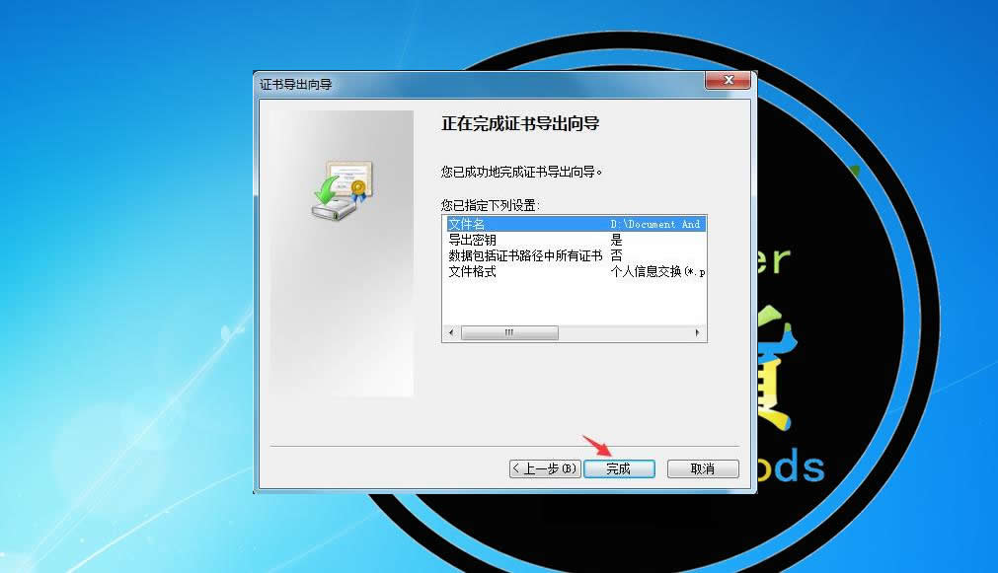Click the horizontal scrollbar thumb

coord(509,333)
